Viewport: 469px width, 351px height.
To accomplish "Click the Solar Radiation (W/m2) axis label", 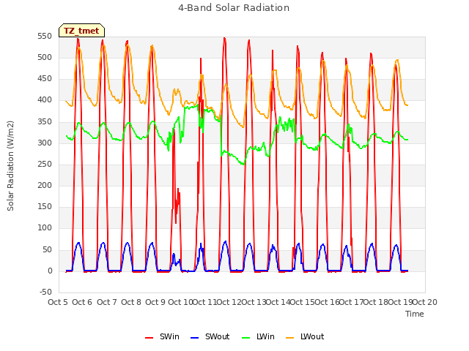I will (10, 166).
